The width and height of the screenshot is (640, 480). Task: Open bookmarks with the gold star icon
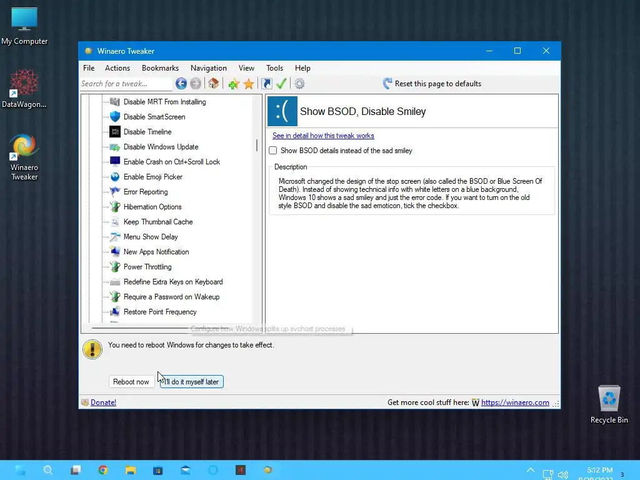point(249,84)
